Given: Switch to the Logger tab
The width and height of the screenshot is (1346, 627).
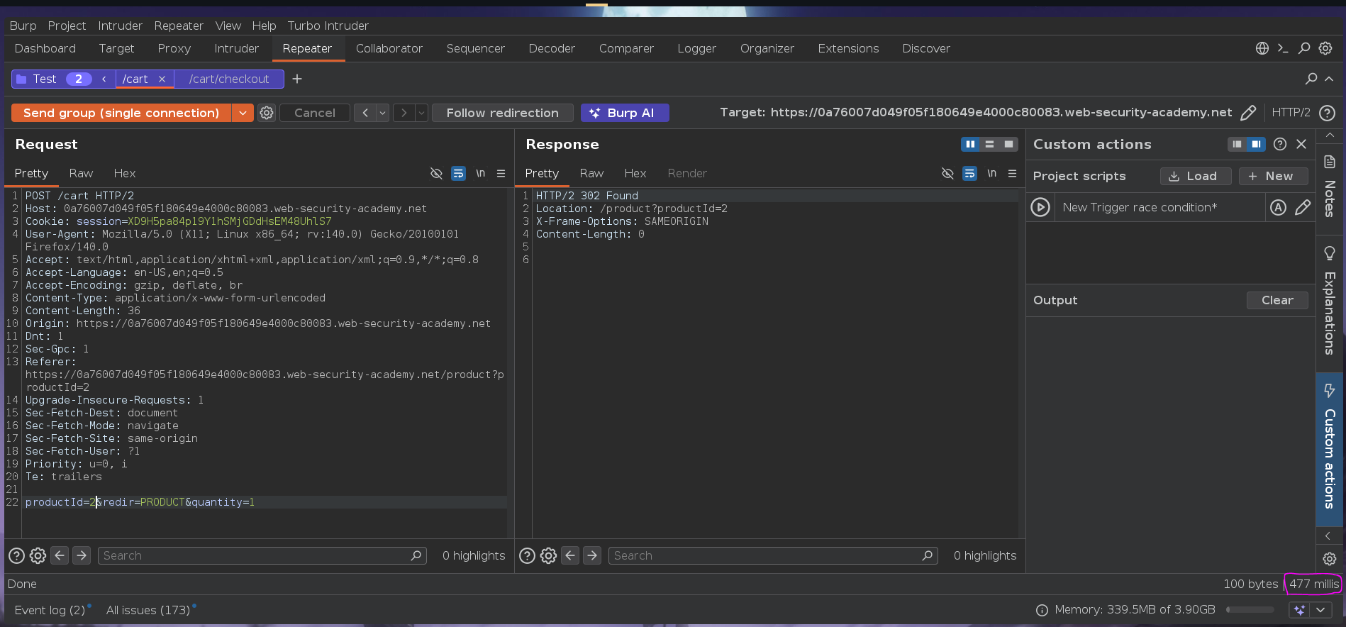Looking at the screenshot, I should point(696,48).
